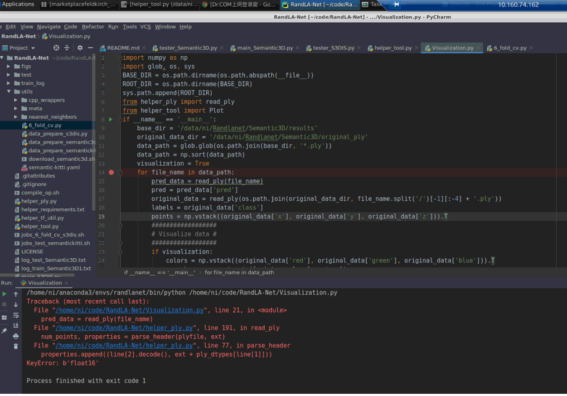Fold the code block at line 8

pos(121,119)
